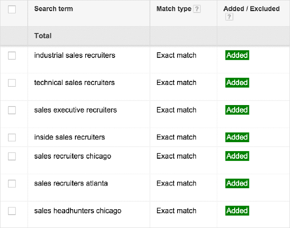Tick checkbox for sales recruiters atlanta
This screenshot has width=290, height=228.
(12, 183)
